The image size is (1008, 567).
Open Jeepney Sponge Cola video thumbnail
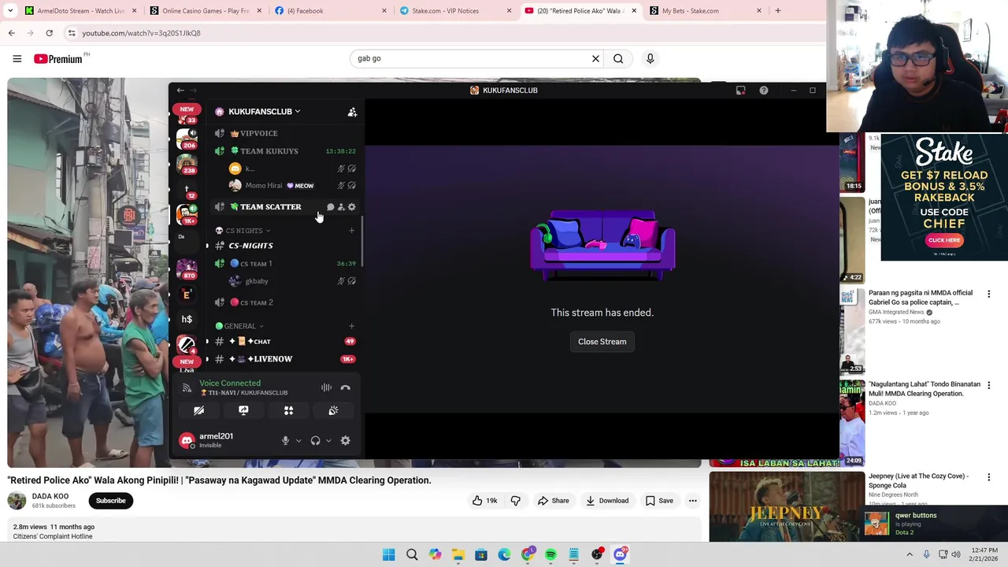coord(787,506)
